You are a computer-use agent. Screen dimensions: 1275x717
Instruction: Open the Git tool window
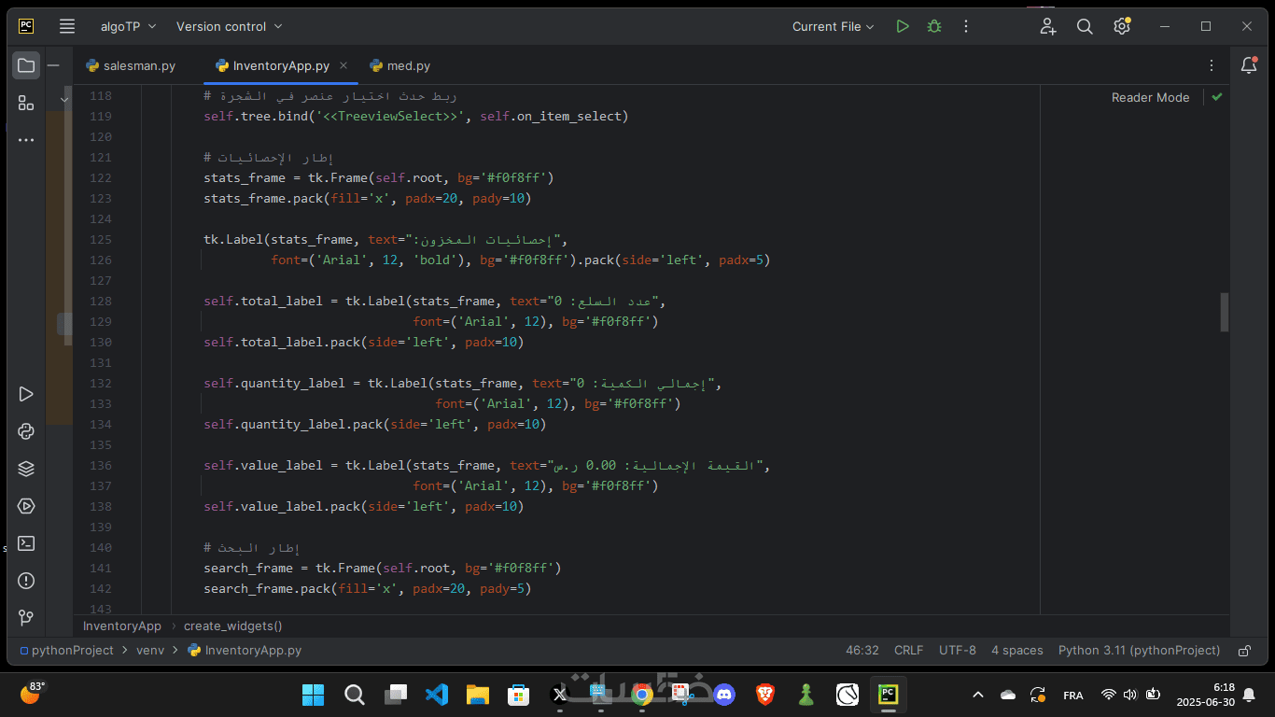[x=26, y=618]
